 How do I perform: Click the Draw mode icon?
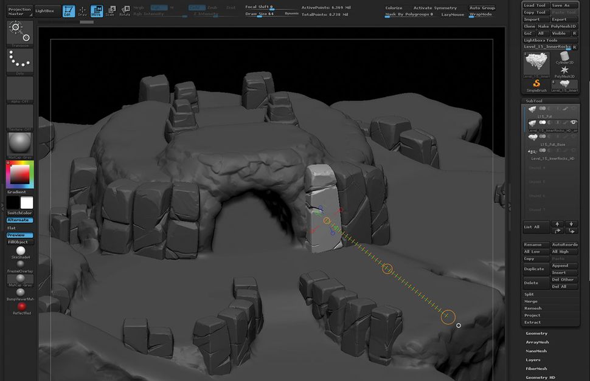[x=83, y=10]
